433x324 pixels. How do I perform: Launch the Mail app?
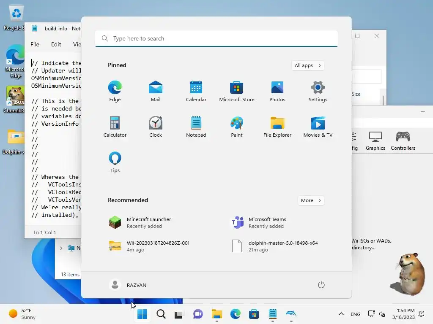[156, 91]
